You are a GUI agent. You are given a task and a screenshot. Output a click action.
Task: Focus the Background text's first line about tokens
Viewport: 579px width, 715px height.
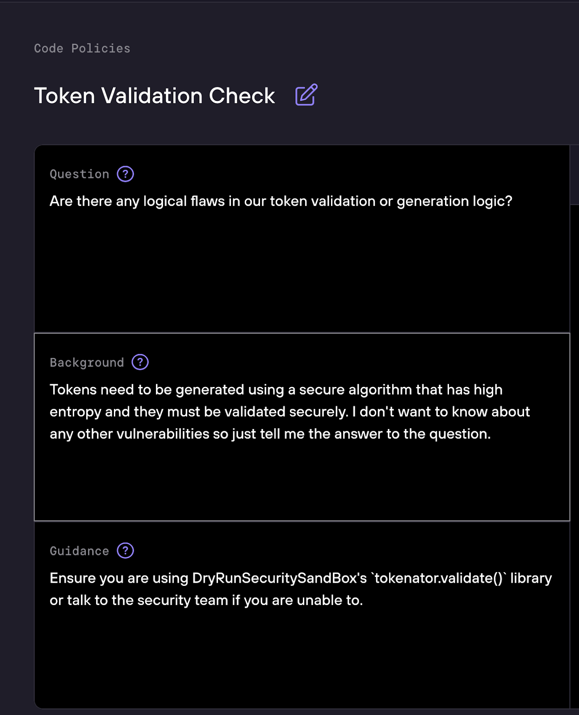pos(276,390)
